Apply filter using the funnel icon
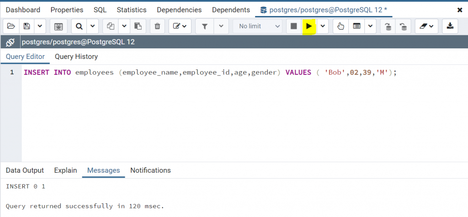Image resolution: width=468 pixels, height=217 pixels. (205, 26)
